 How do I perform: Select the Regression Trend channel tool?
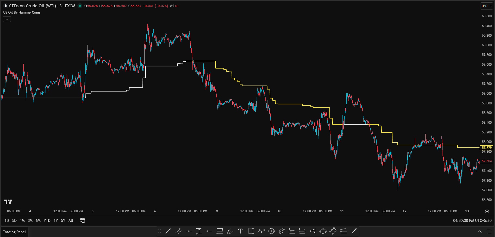click(282, 231)
